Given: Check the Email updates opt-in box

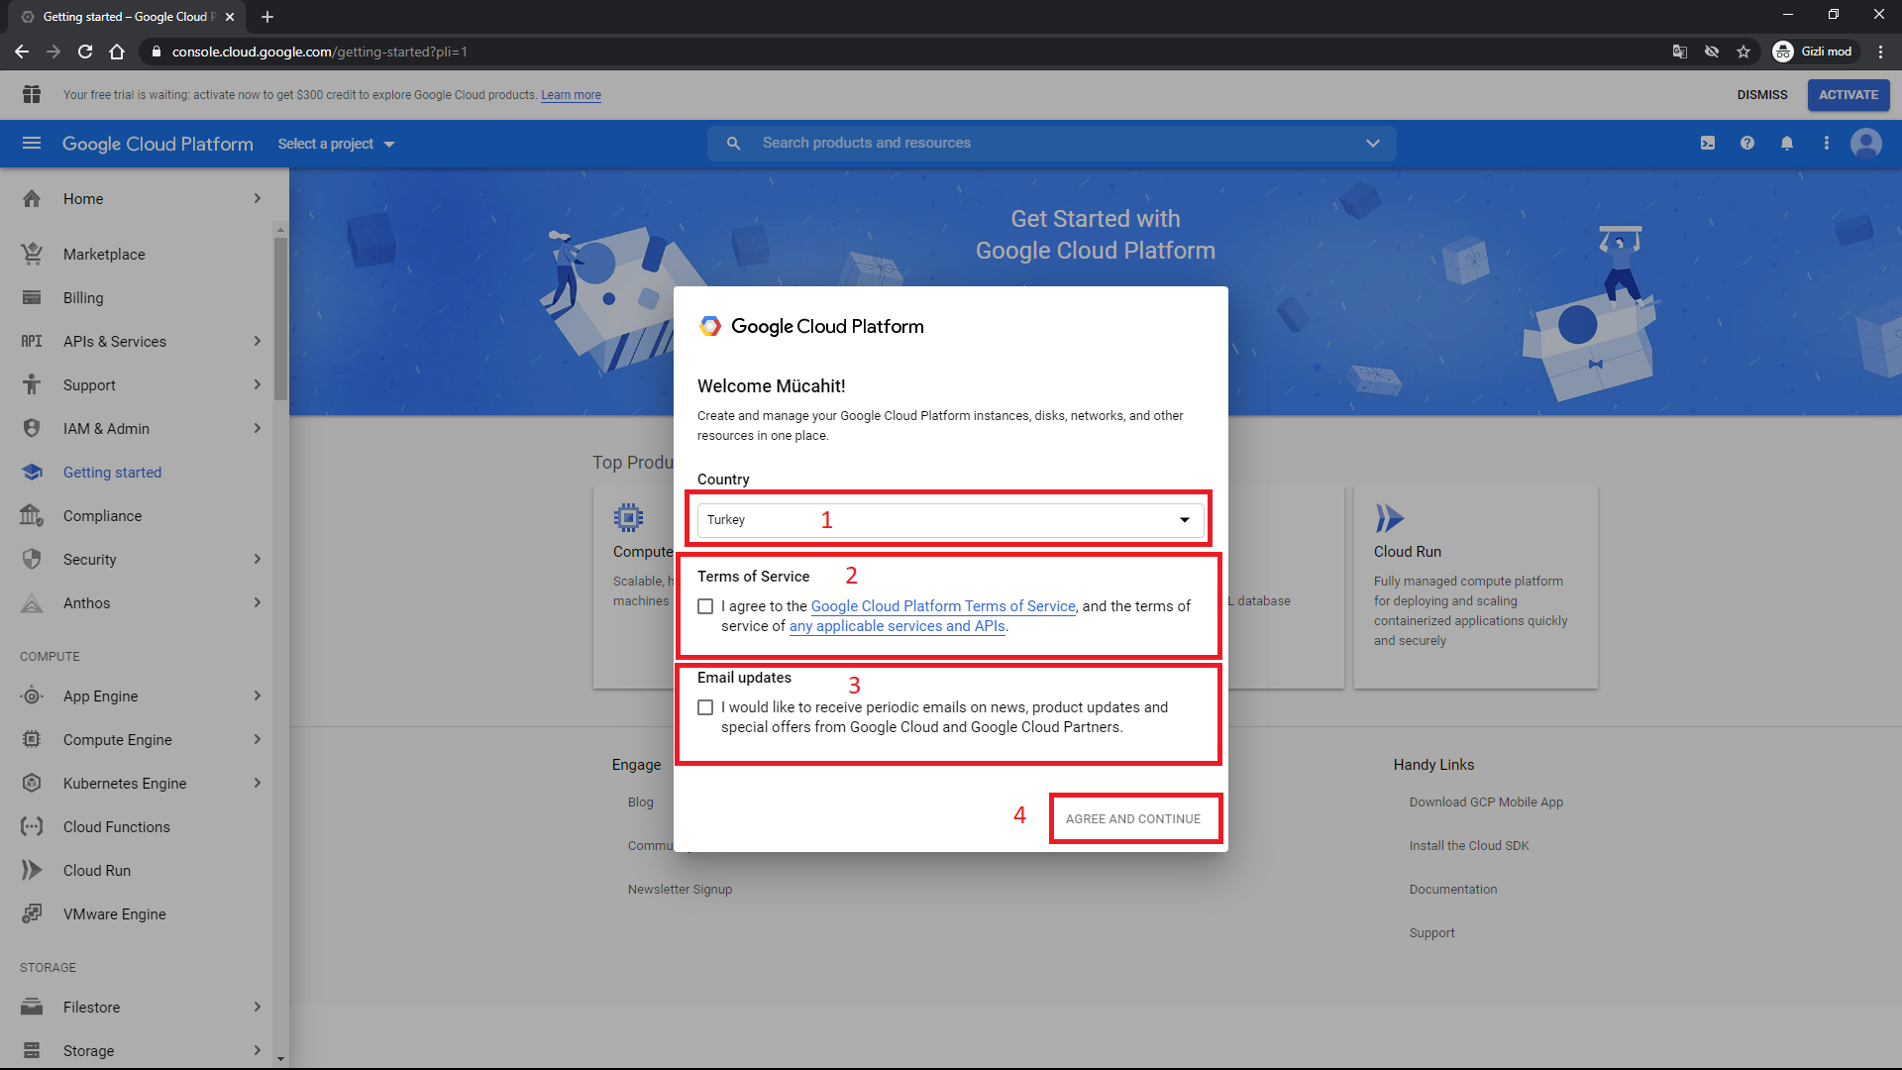Looking at the screenshot, I should 705,707.
